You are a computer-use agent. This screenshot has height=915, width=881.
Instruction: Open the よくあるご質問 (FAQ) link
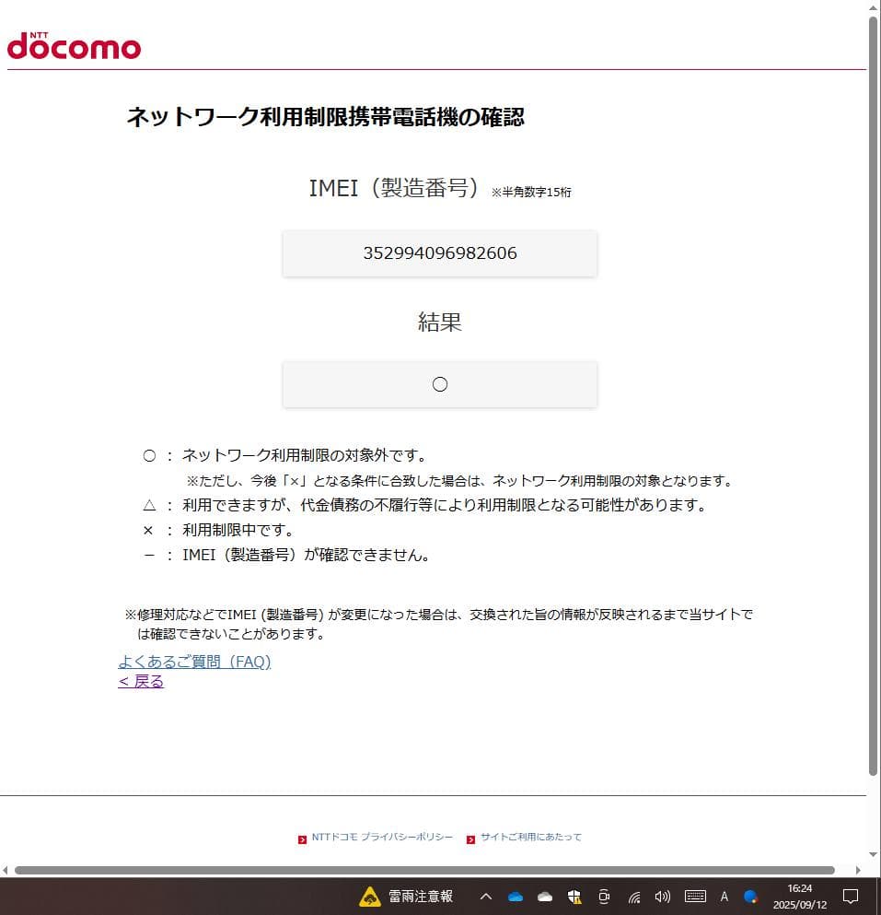[194, 662]
